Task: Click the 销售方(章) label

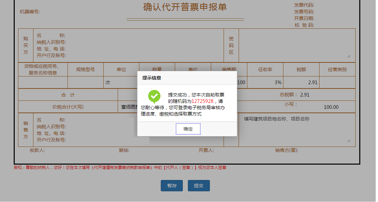Action: click(x=287, y=150)
